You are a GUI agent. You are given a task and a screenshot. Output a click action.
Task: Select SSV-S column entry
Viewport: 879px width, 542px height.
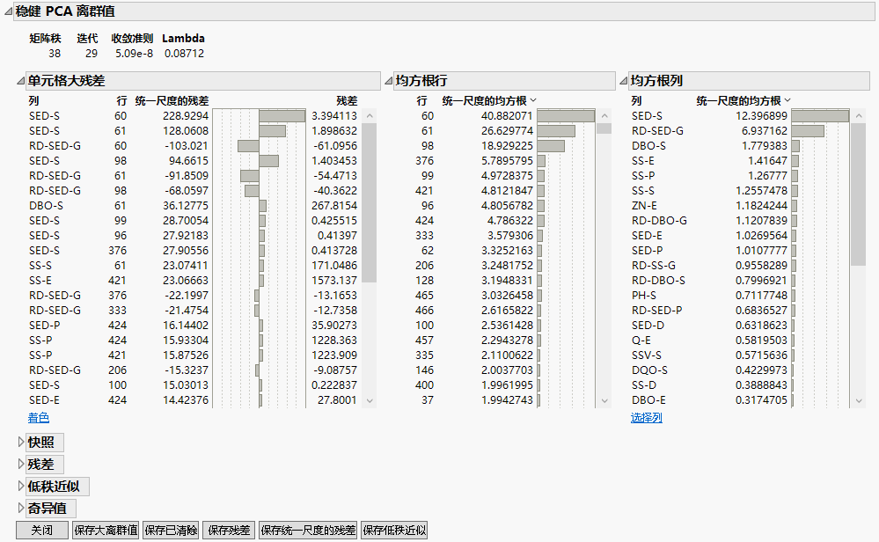click(647, 355)
